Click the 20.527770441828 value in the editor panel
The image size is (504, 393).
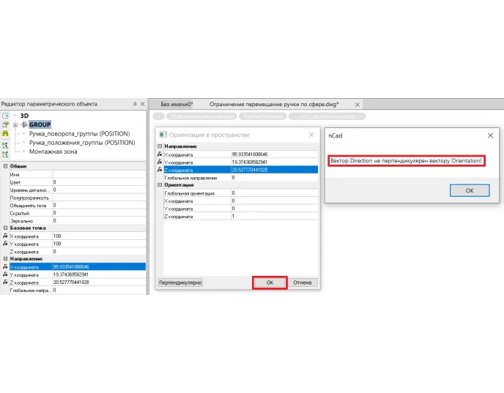click(x=99, y=282)
